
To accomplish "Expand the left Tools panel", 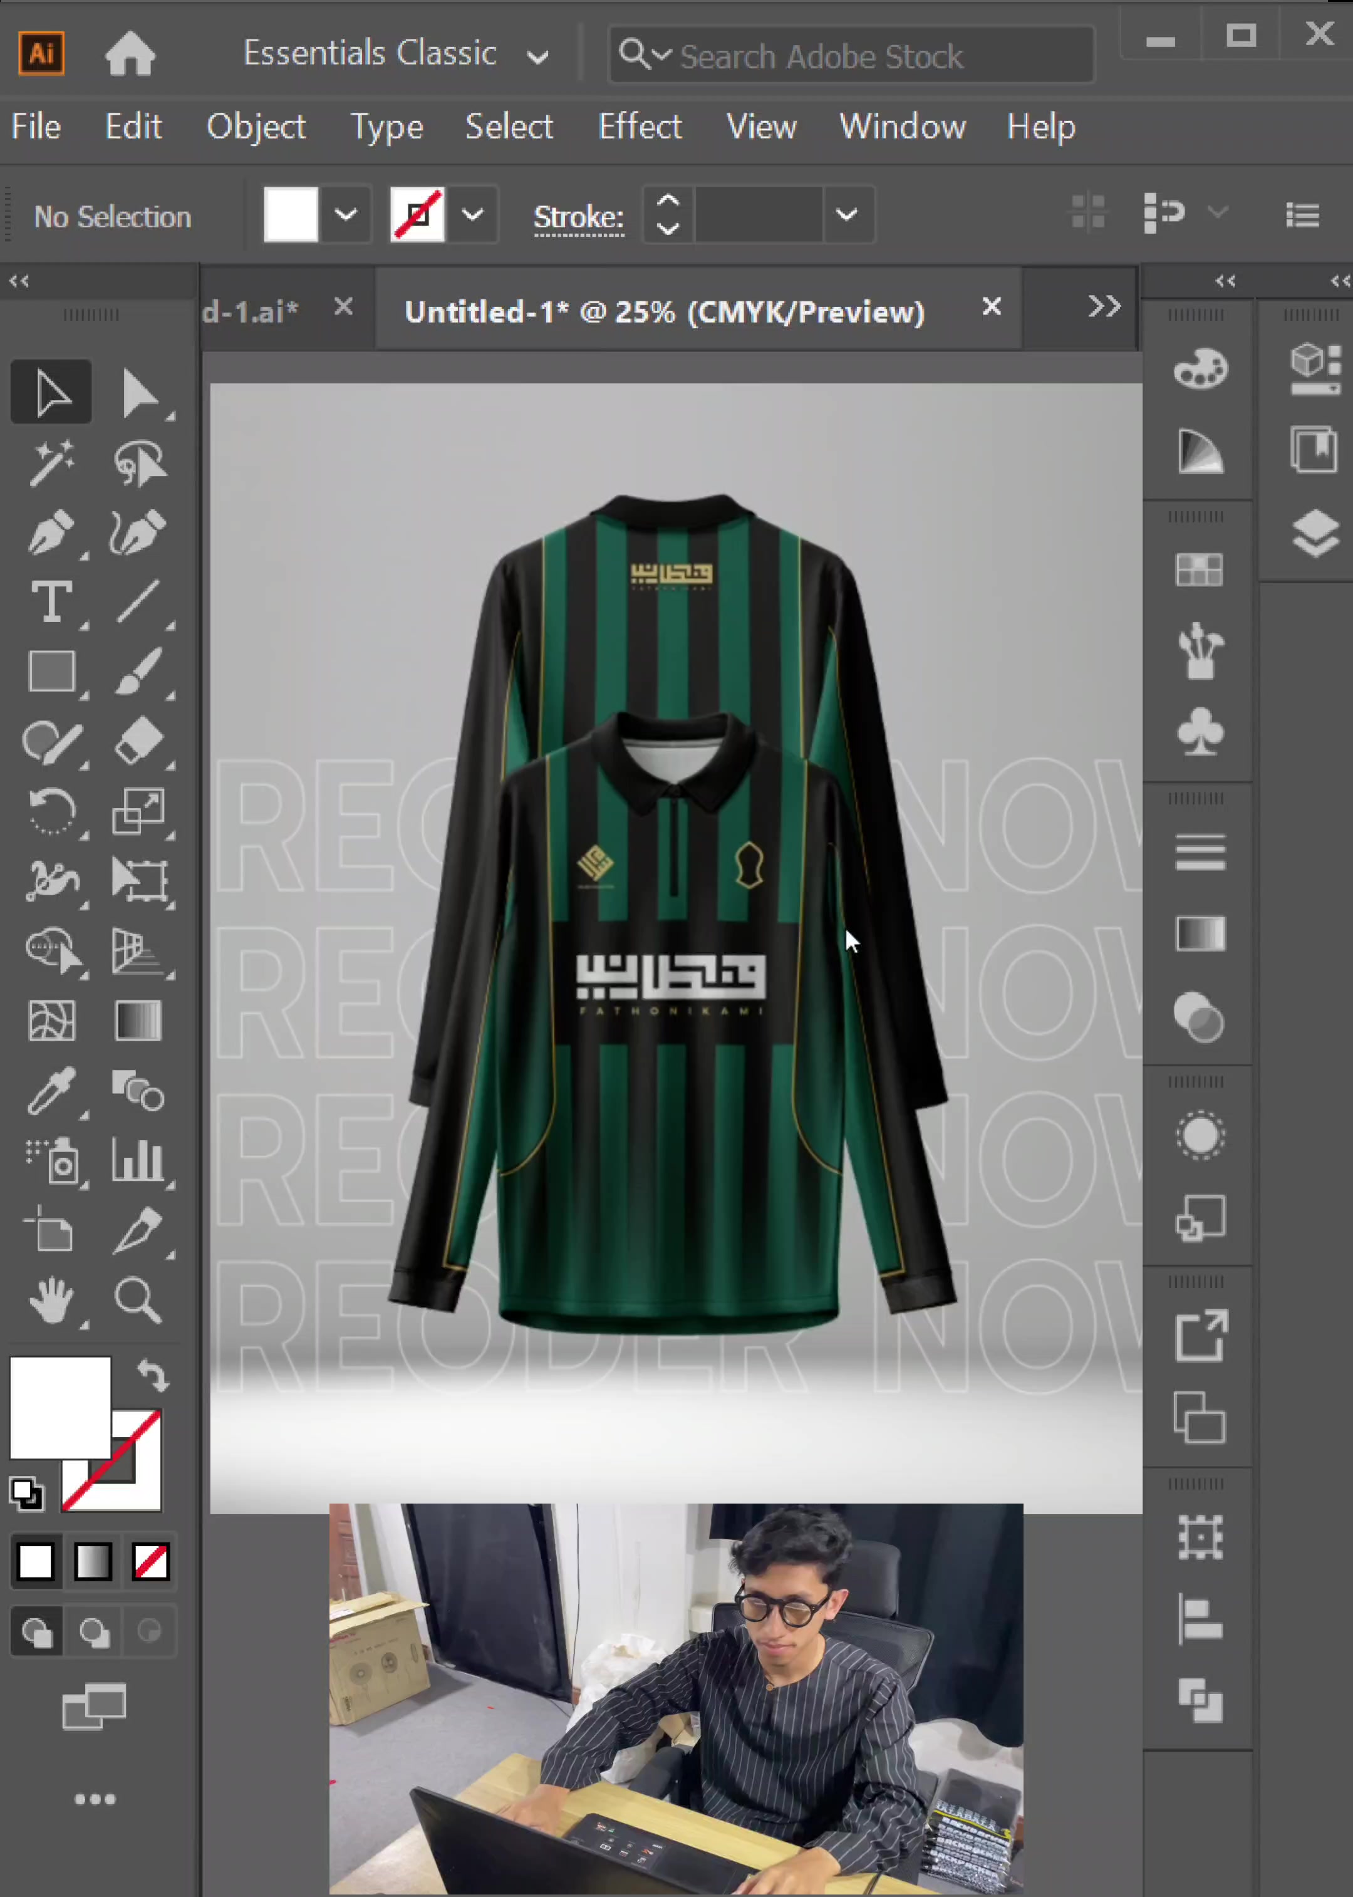I will pos(18,281).
